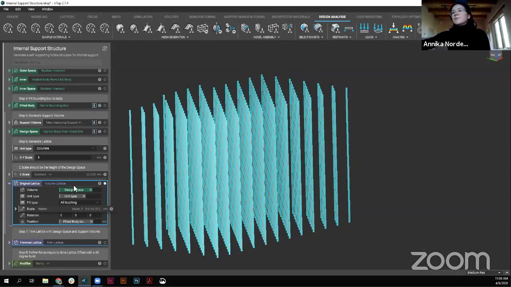Remove the Unit type input chip

pyautogui.click(x=84, y=196)
